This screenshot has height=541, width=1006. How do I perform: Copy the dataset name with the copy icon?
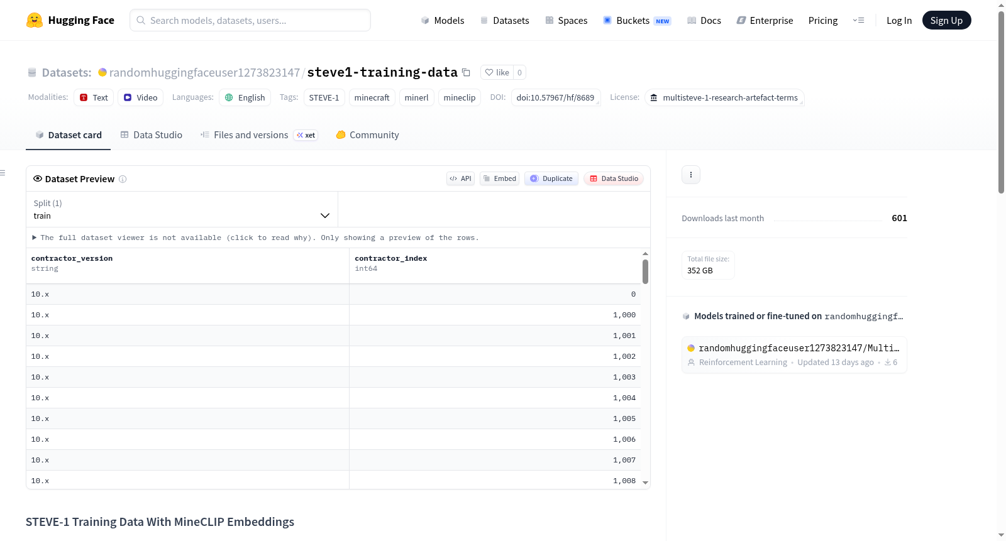466,72
